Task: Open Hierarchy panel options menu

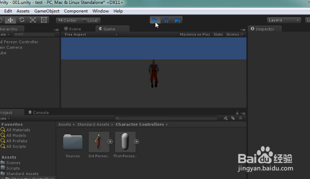Action: tap(56, 30)
